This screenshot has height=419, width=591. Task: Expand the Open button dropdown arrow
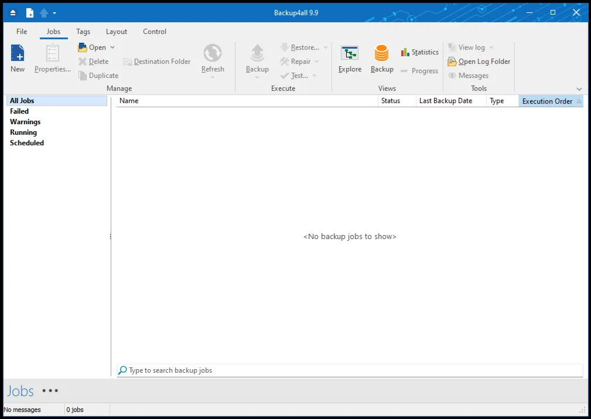tap(112, 47)
